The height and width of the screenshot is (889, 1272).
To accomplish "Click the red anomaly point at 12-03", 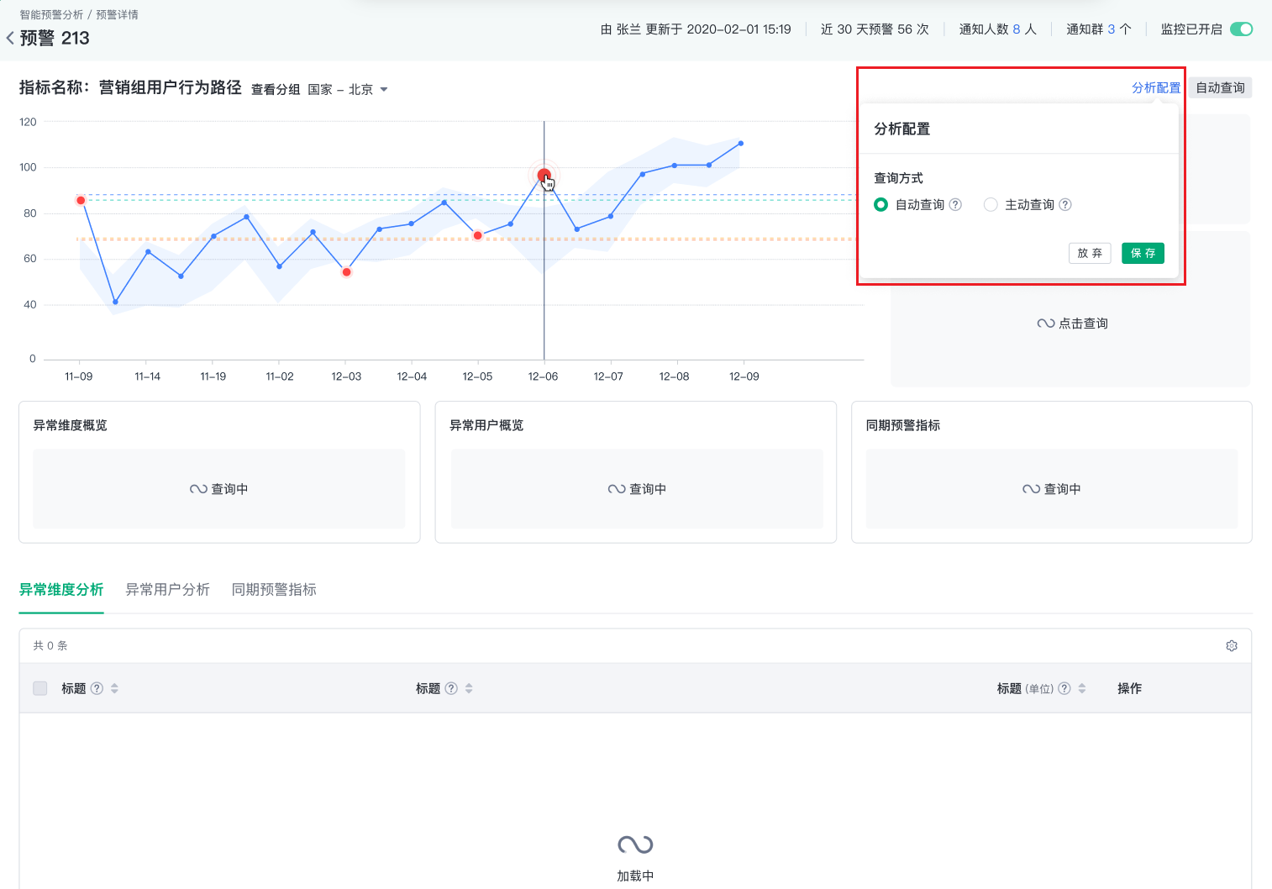I will (346, 272).
